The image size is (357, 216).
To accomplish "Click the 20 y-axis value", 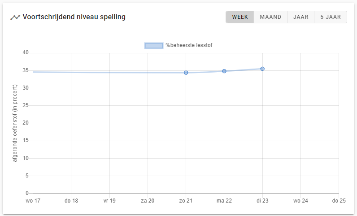I will click(26, 123).
